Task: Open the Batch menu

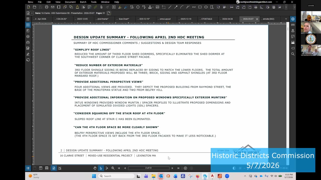Action: [83, 2]
